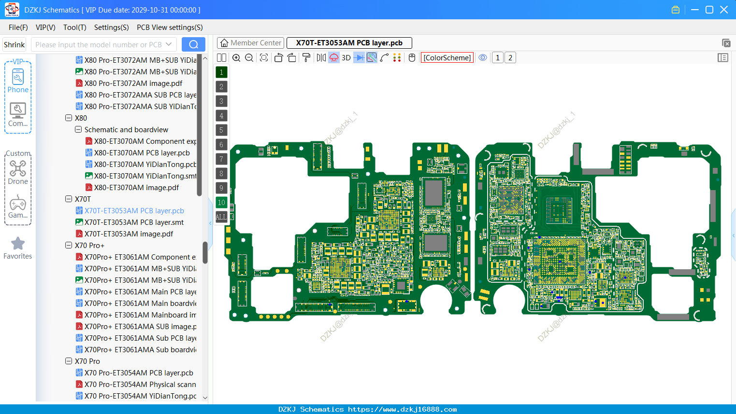736x414 pixels.
Task: Open the Settings(S) menu
Action: pyautogui.click(x=112, y=28)
